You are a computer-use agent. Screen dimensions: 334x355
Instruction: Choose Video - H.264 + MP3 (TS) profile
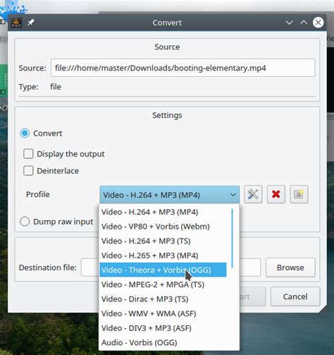[163, 241]
